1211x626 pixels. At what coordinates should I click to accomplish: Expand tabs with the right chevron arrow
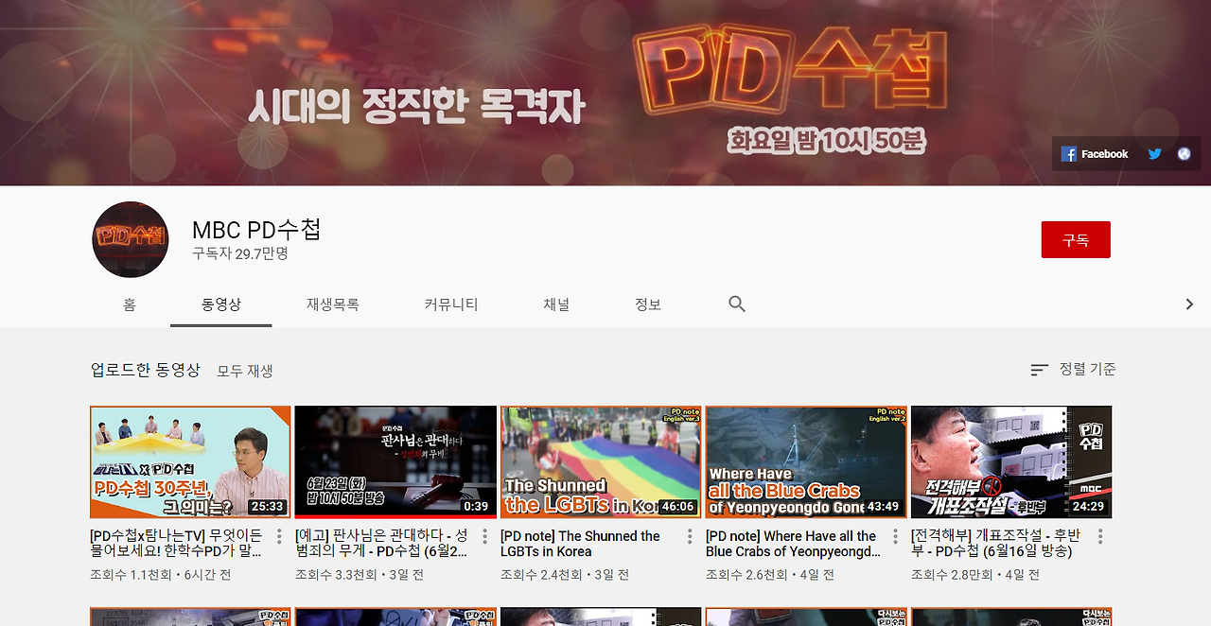[1189, 304]
